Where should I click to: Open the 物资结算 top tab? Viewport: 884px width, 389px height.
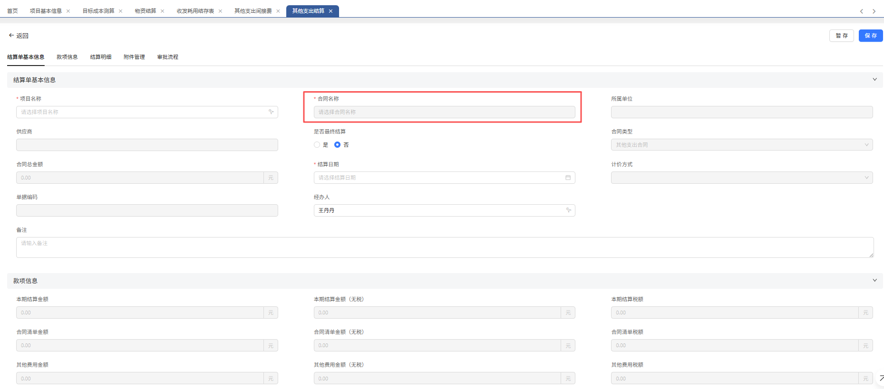click(145, 11)
